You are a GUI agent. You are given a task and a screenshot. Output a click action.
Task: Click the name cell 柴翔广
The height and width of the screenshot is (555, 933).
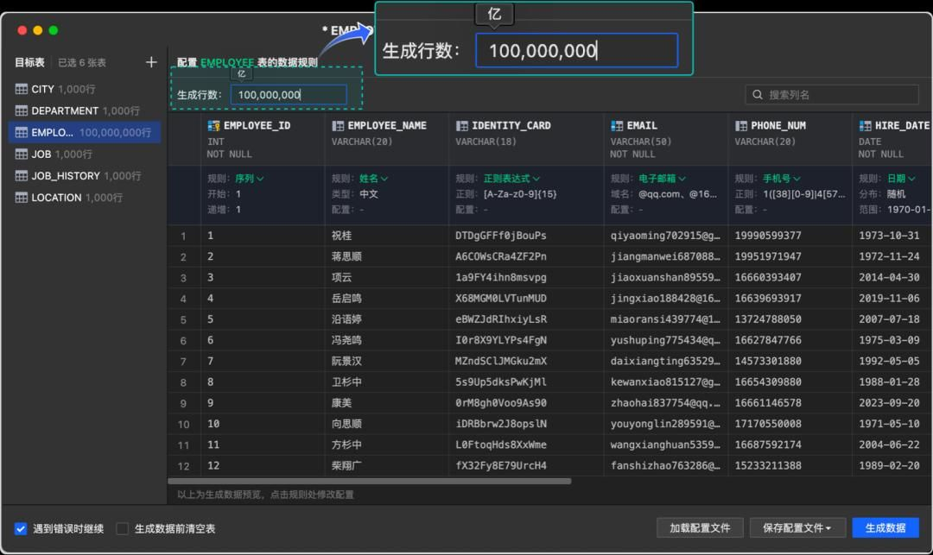click(x=346, y=465)
